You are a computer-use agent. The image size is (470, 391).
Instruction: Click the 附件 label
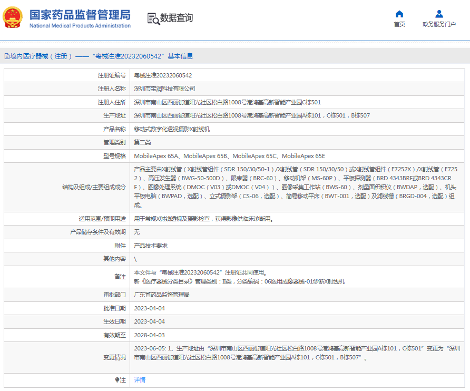click(x=120, y=245)
